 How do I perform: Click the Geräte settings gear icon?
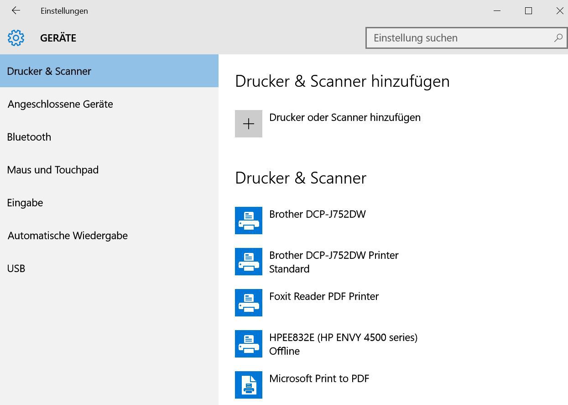(16, 38)
